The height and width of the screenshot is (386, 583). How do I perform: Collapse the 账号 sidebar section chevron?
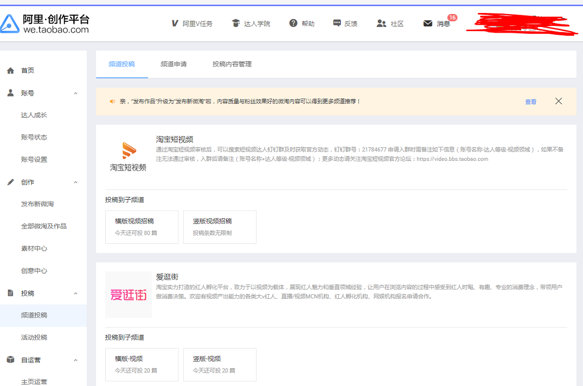(76, 93)
